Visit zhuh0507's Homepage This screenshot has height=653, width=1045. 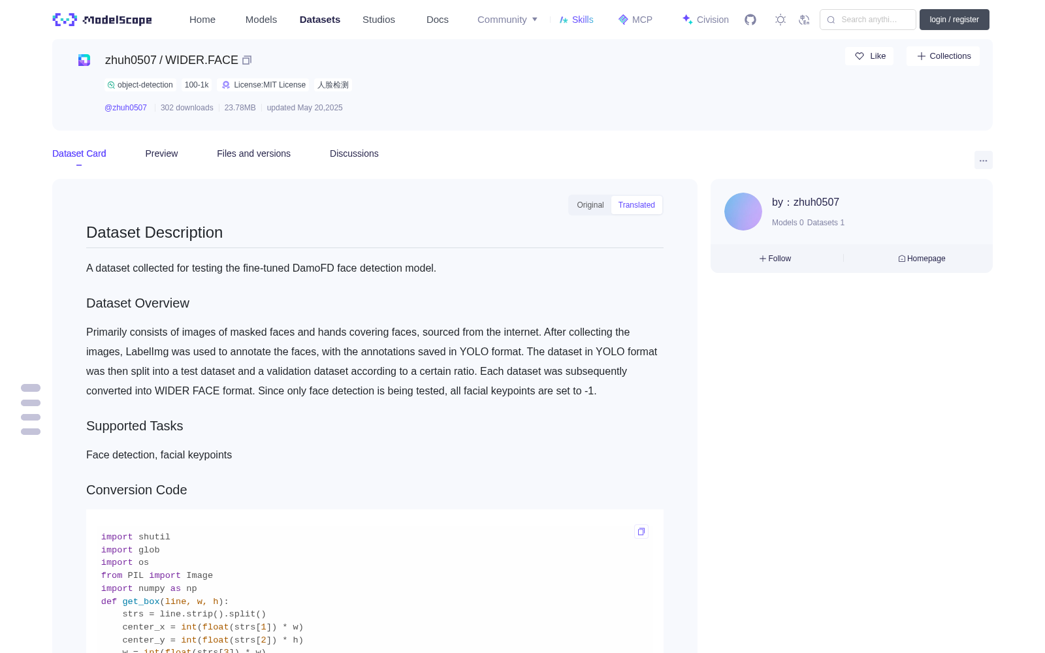pyautogui.click(x=922, y=259)
